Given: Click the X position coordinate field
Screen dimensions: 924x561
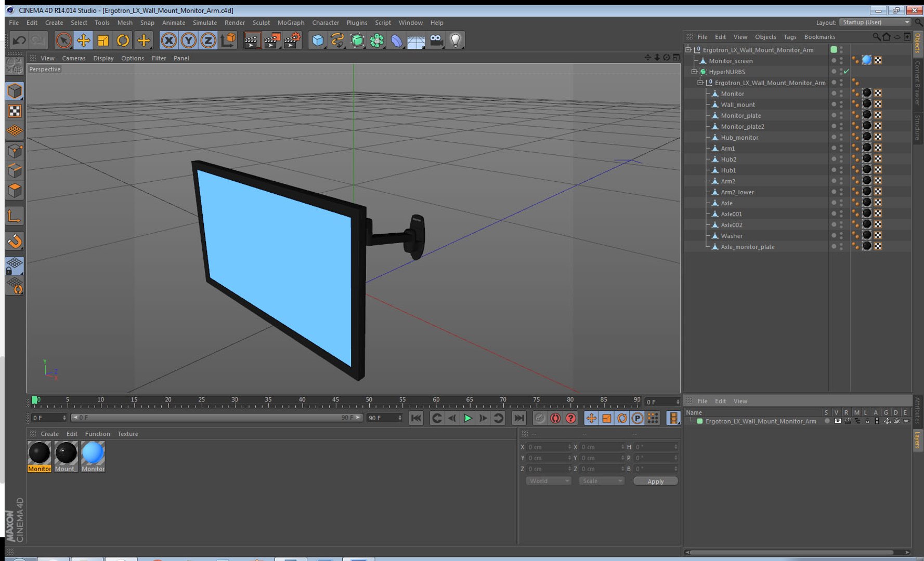Looking at the screenshot, I should tap(548, 447).
